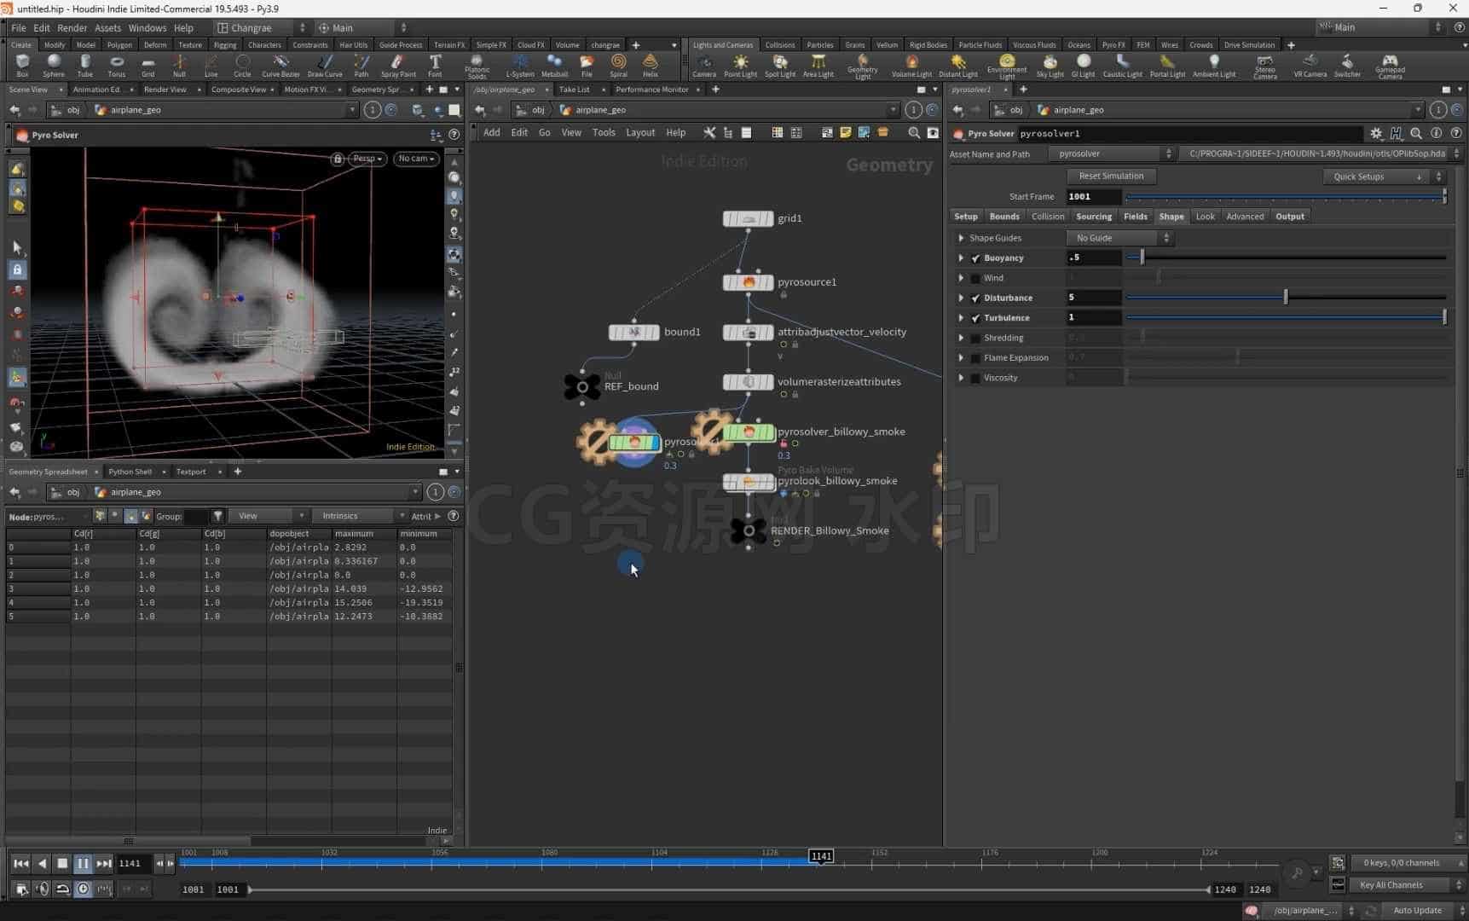This screenshot has width=1469, height=921.
Task: Open the Python Shell tab
Action: point(130,472)
